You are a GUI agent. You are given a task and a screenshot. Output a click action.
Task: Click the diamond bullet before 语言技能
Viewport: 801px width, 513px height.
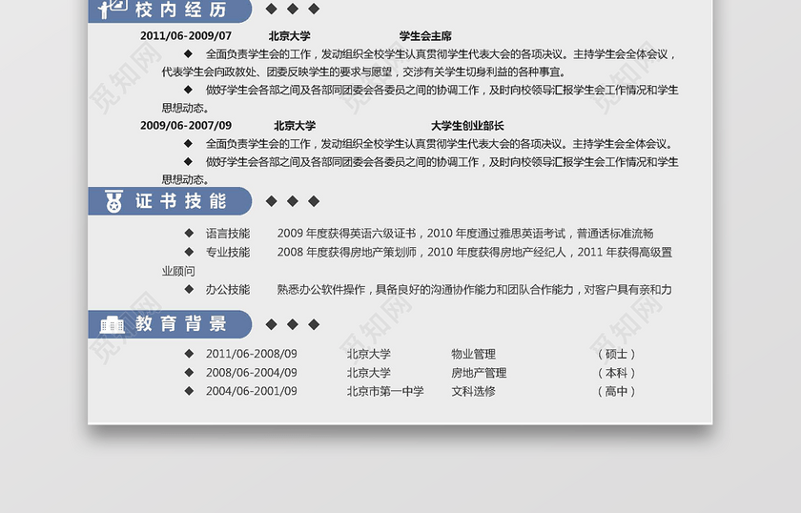pyautogui.click(x=189, y=233)
